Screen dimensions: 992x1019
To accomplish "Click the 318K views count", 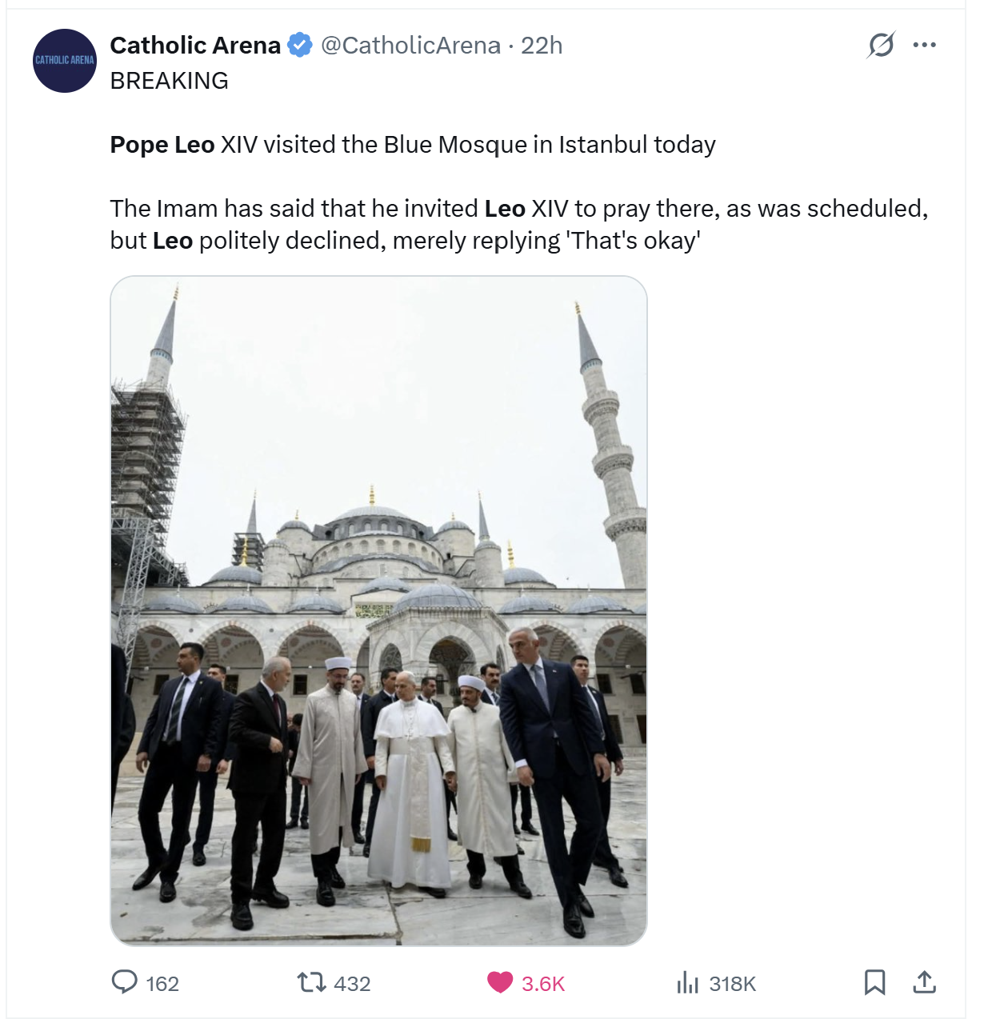I will click(x=733, y=984).
